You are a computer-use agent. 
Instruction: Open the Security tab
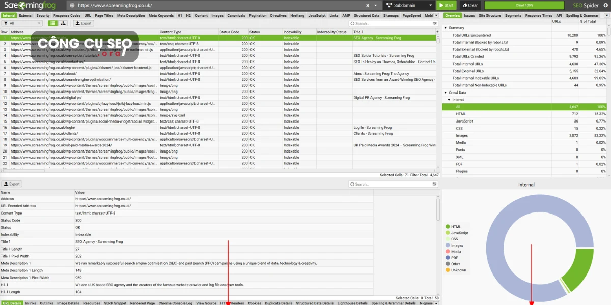43,16
